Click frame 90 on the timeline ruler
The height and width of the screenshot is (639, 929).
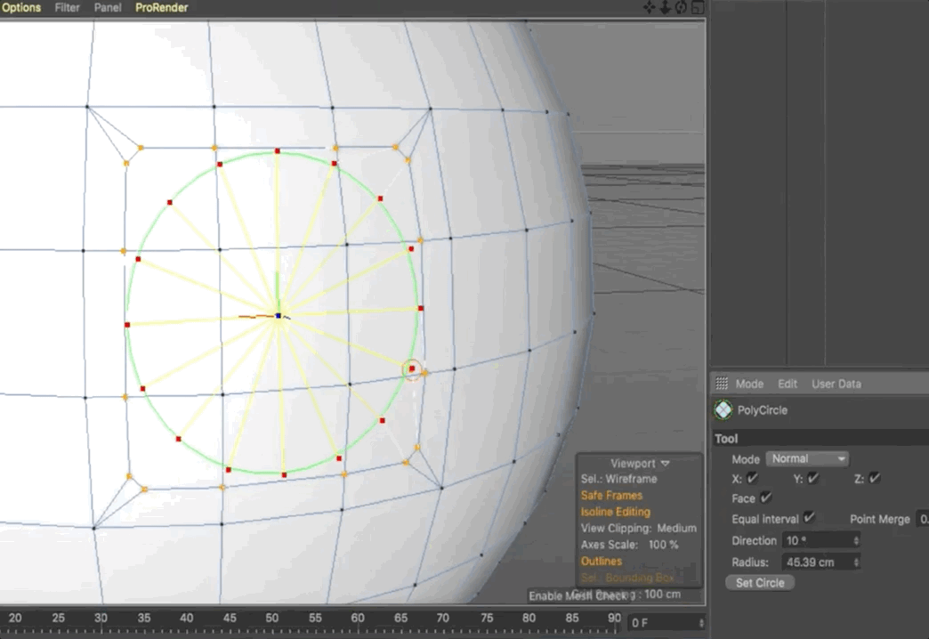click(614, 619)
